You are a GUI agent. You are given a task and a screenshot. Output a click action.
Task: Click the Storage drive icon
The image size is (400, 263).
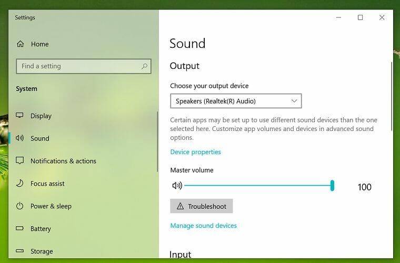click(19, 251)
